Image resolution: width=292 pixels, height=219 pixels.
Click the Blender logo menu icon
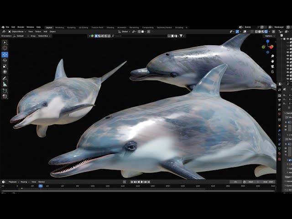(3, 27)
